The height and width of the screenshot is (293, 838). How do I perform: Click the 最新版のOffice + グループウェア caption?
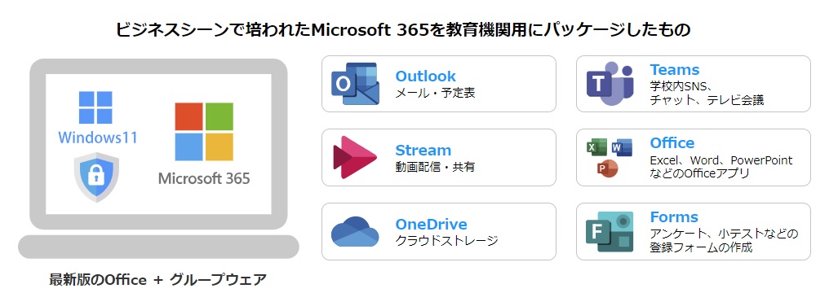point(157,280)
